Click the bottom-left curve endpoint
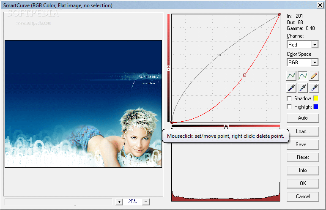The image size is (326, 210). [x=172, y=122]
